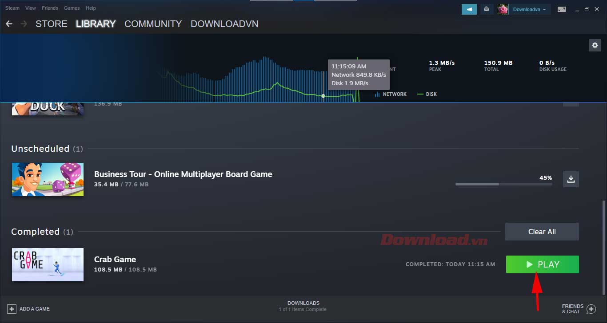
Task: Restore down the Steam window
Action: pos(587,9)
